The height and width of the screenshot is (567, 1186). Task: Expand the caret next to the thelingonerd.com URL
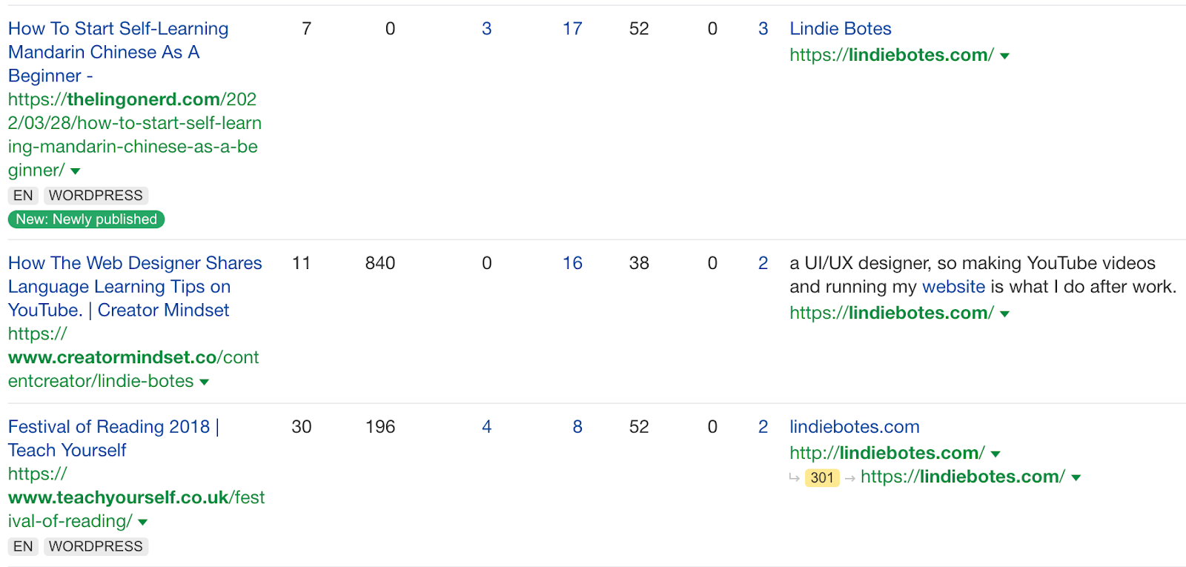(76, 171)
